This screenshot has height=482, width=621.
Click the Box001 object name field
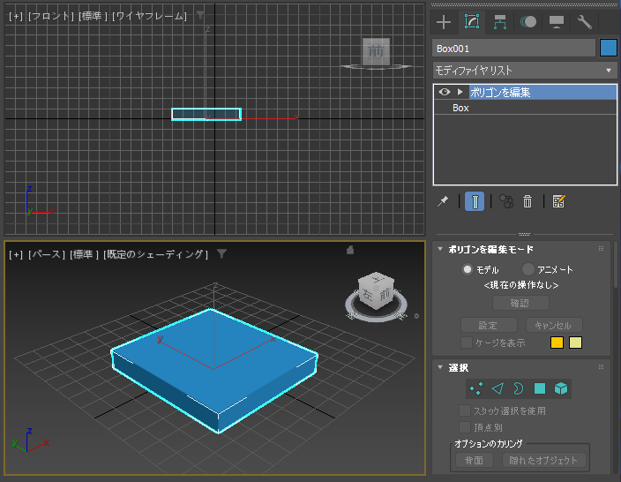513,49
